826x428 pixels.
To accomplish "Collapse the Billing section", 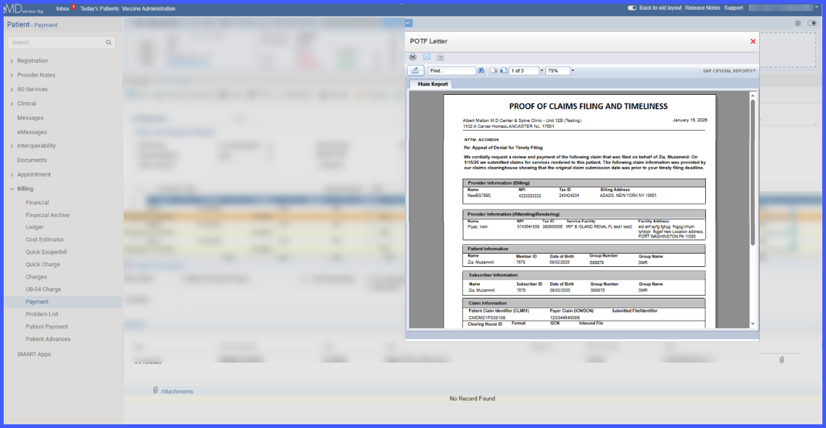I will [12, 188].
